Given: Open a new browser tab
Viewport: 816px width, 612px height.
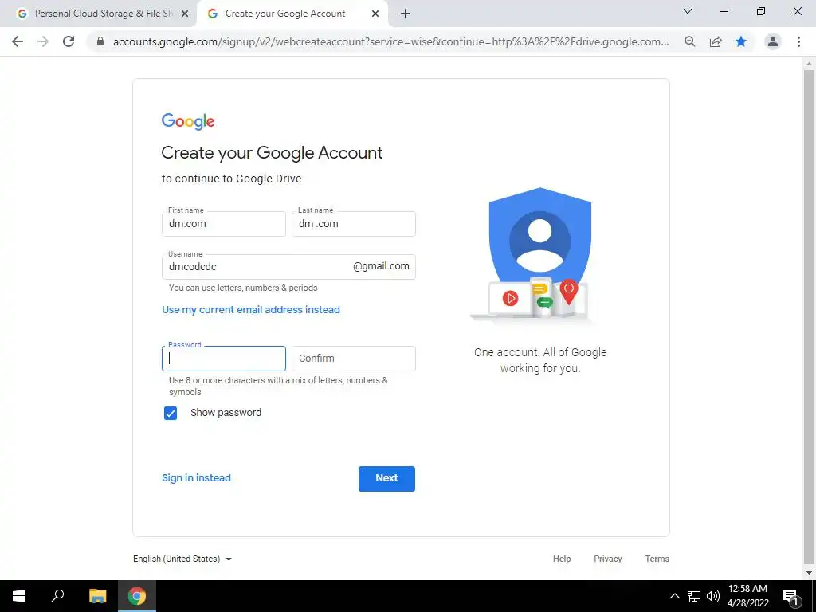Looking at the screenshot, I should pyautogui.click(x=406, y=14).
